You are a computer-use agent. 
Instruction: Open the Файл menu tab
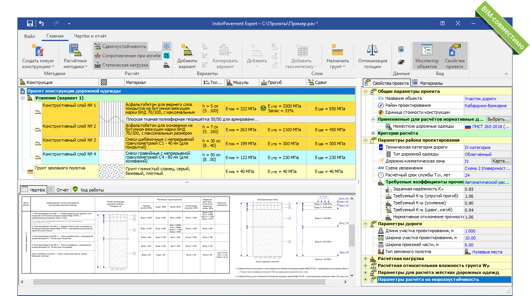point(29,36)
